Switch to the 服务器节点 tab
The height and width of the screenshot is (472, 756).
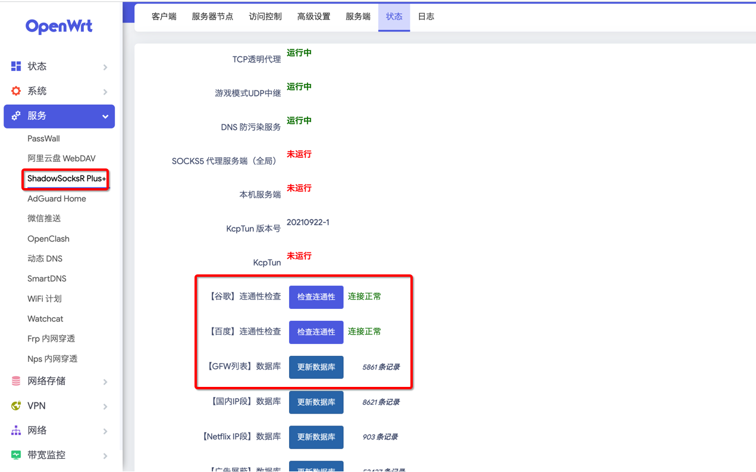click(212, 17)
